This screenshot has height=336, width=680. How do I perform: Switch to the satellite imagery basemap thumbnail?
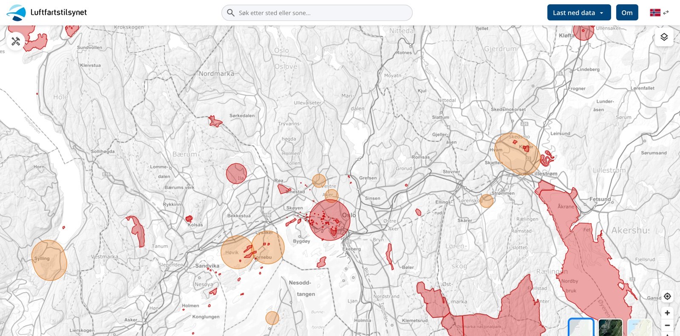tap(610, 328)
